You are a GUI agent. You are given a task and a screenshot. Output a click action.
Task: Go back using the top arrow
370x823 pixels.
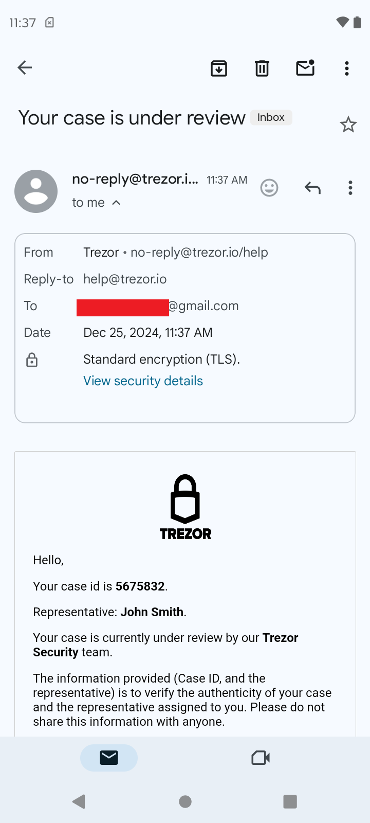coord(25,67)
